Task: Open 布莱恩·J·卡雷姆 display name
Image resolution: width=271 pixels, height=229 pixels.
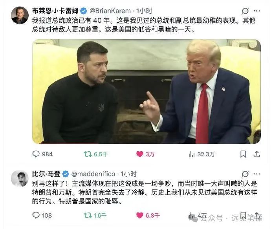Action: (55, 11)
